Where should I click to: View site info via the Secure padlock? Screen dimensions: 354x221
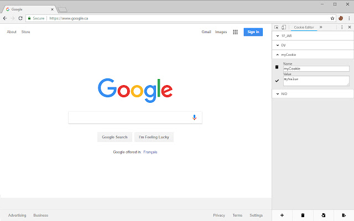coord(36,18)
